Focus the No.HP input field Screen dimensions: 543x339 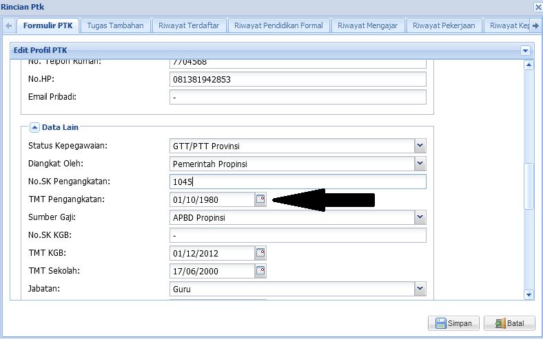(x=298, y=80)
